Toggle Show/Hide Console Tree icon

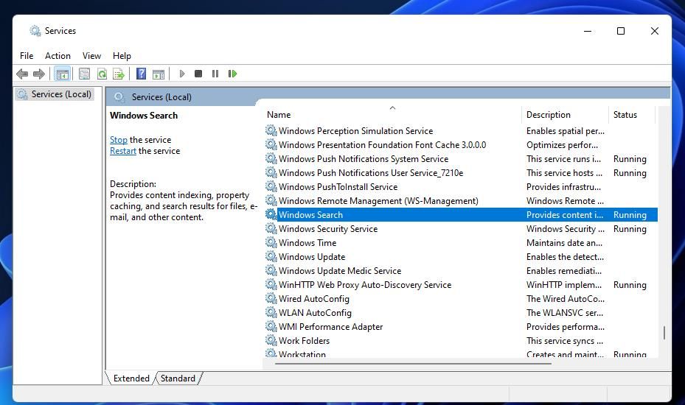pyautogui.click(x=62, y=74)
